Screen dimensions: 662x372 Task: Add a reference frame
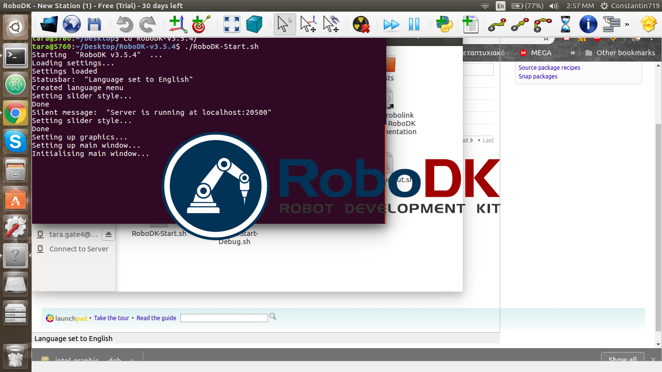click(178, 24)
